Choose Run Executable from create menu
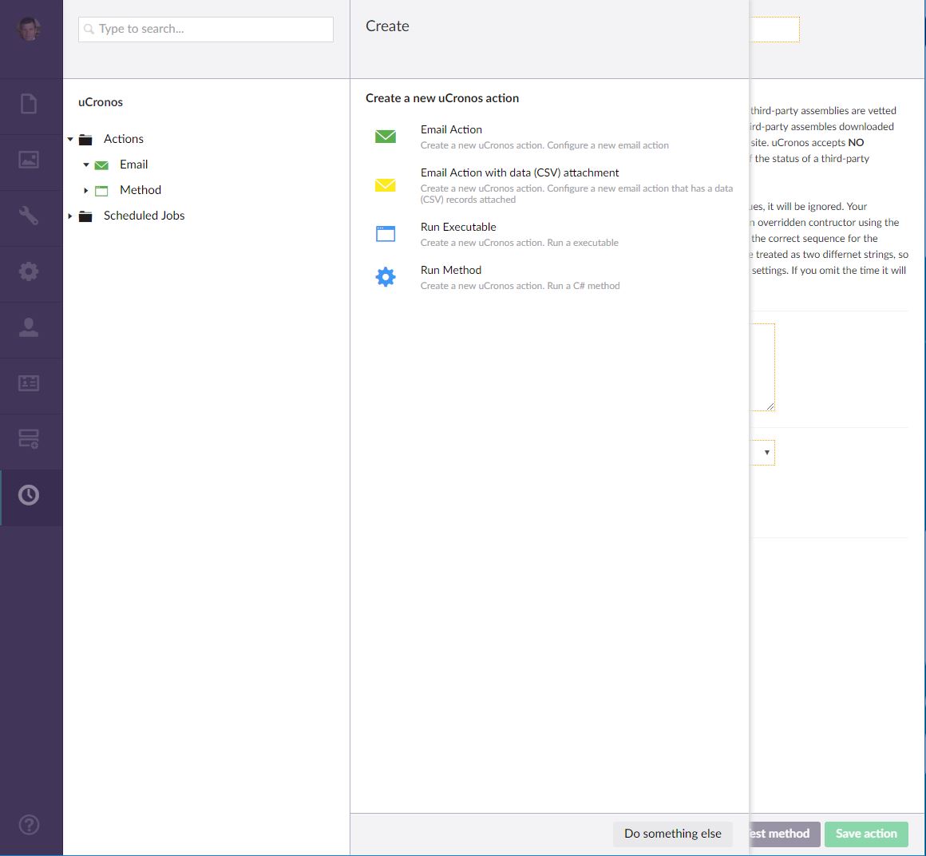This screenshot has height=856, width=926. tap(458, 227)
